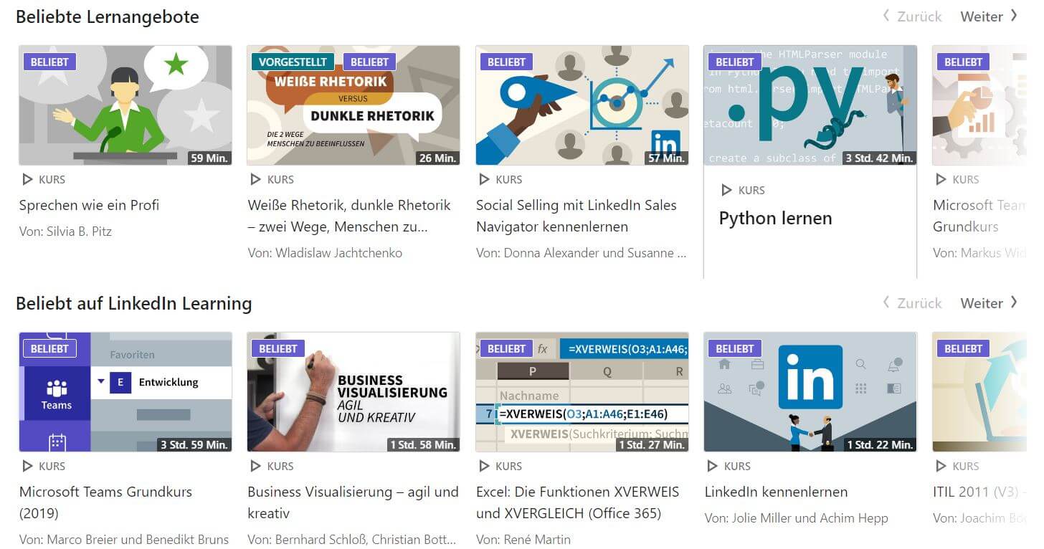Click the Beliebt auf LinkedIn Learning heading
Image resolution: width=1044 pixels, height=549 pixels.
[134, 303]
